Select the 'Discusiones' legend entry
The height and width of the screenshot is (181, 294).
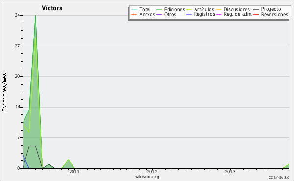coord(237,9)
